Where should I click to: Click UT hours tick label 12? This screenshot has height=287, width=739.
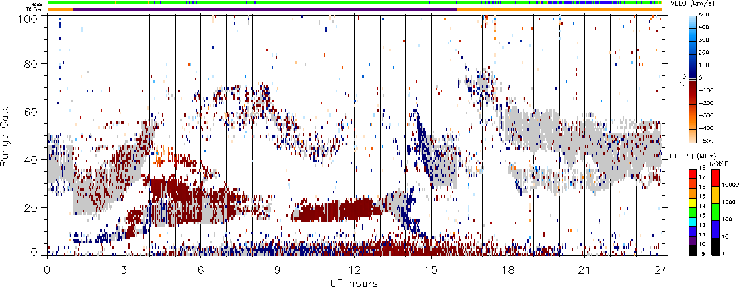click(354, 270)
